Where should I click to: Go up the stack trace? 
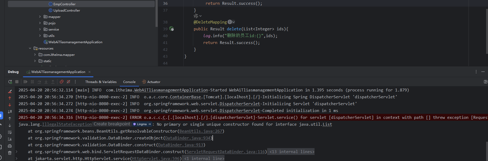[x=10, y=119]
